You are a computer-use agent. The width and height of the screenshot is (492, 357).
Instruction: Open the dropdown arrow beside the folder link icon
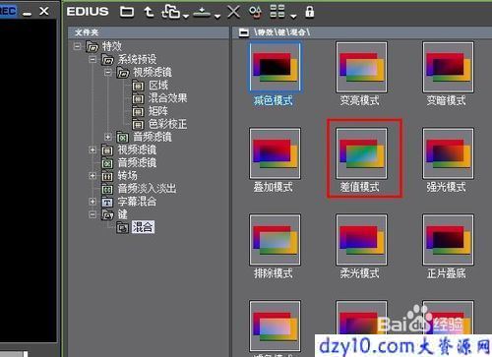tap(186, 16)
